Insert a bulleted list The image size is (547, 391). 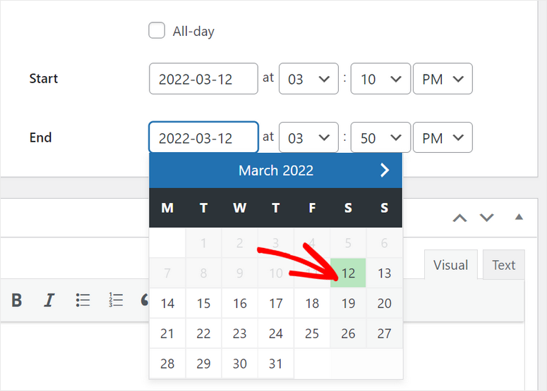[x=83, y=301]
